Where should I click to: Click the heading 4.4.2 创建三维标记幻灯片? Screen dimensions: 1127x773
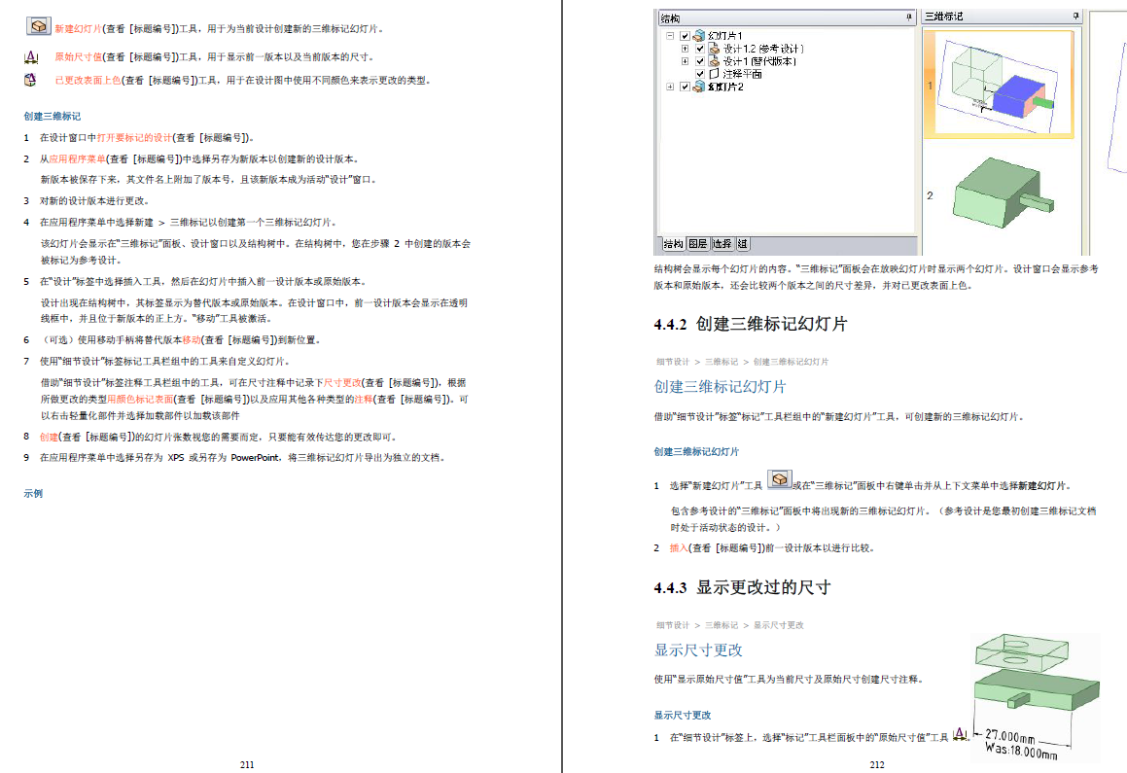pyautogui.click(x=751, y=324)
